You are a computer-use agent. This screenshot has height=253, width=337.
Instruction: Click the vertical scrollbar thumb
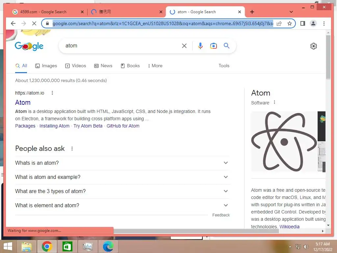(328, 57)
